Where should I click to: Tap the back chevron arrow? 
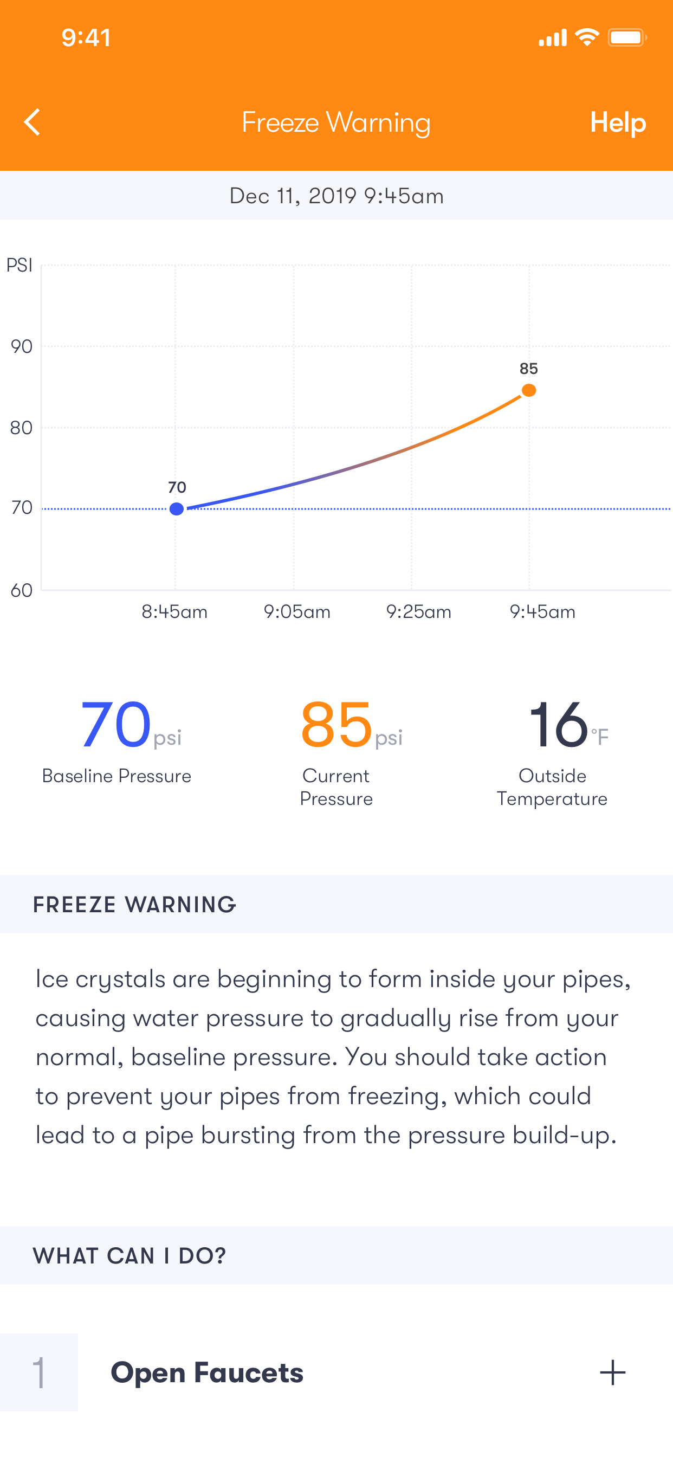tap(32, 121)
